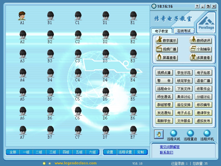Image resolution: width=221 pixels, height=166 pixels.
Task: Open 个别辅导 individual tutoring
Action: (x=201, y=49)
